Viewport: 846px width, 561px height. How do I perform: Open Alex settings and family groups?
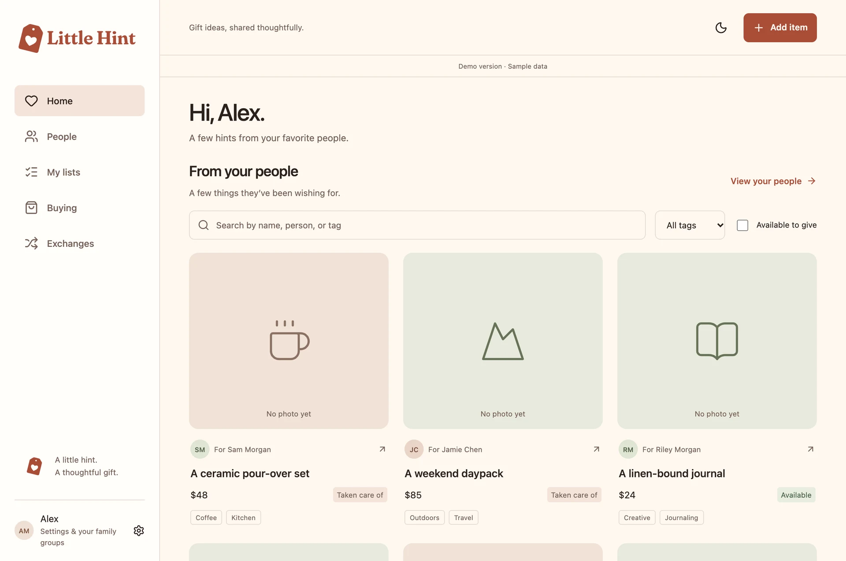(79, 531)
